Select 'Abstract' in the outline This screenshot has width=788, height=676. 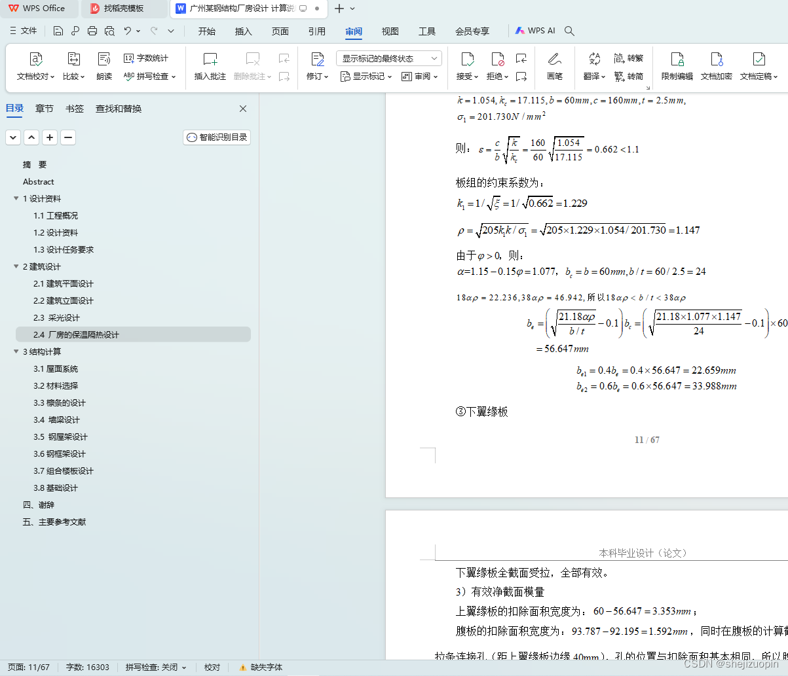[x=39, y=181]
